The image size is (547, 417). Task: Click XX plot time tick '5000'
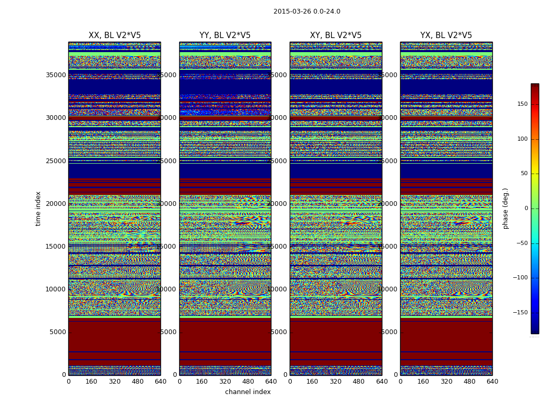coord(57,332)
